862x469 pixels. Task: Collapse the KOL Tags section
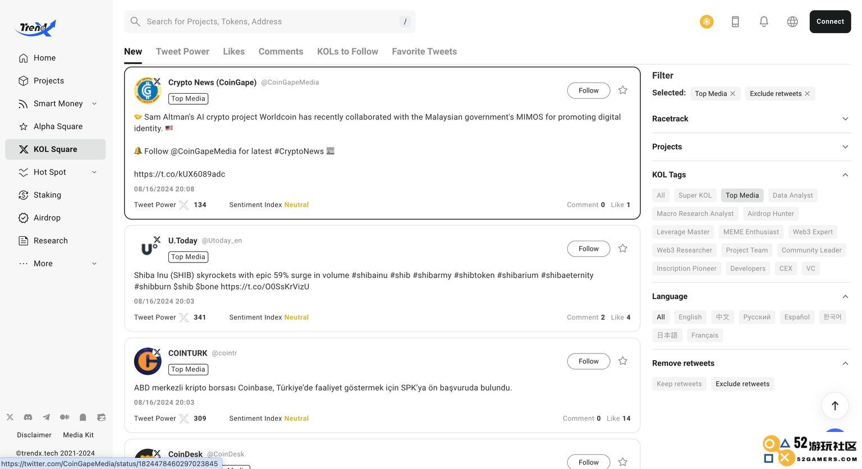click(x=845, y=175)
